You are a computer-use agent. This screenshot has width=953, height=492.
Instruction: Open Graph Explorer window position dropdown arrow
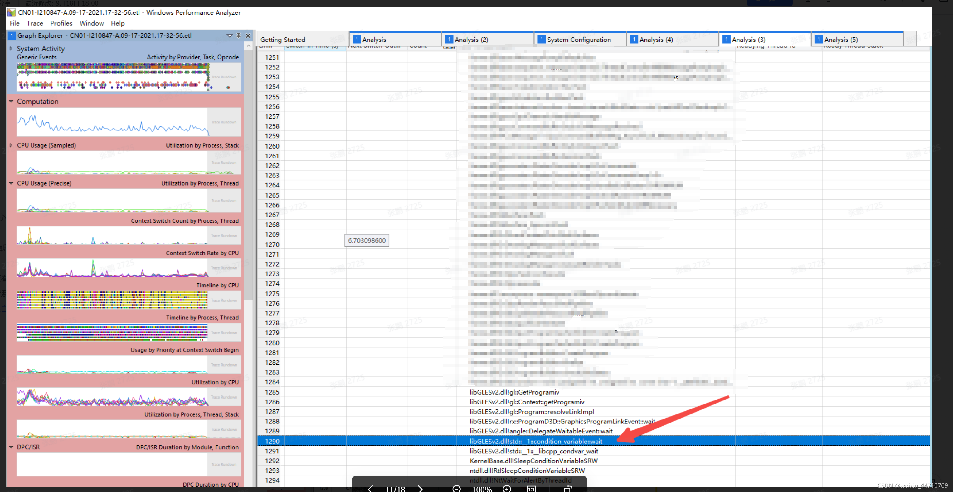[x=229, y=35]
